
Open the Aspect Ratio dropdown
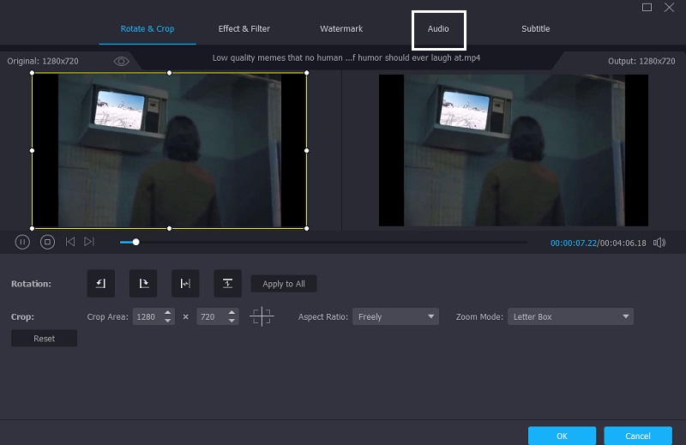pos(396,316)
